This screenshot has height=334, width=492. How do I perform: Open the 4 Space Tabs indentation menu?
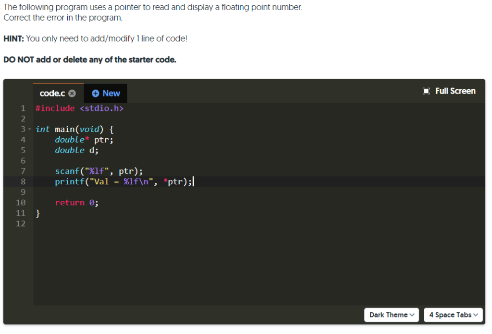(453, 315)
